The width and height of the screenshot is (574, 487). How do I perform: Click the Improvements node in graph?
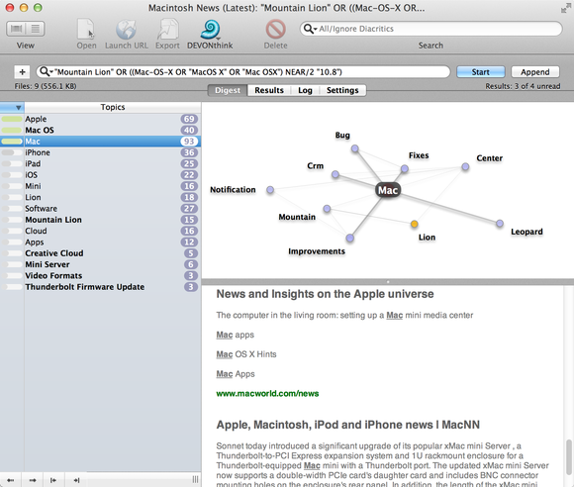point(349,238)
